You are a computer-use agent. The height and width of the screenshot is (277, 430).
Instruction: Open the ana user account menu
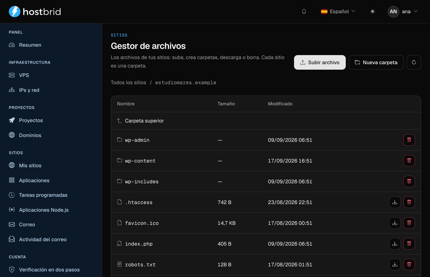coord(403,12)
